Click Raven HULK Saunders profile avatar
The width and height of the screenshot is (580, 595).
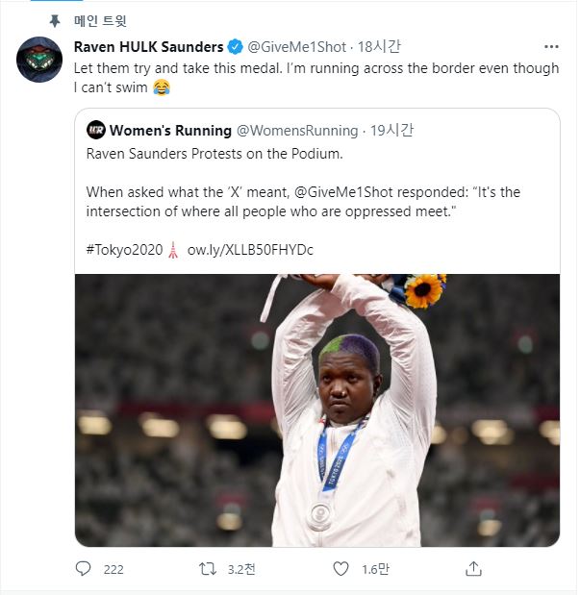(40, 60)
